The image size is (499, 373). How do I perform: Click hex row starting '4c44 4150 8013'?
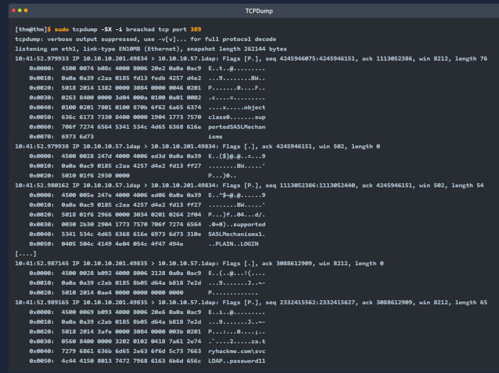[131, 361]
